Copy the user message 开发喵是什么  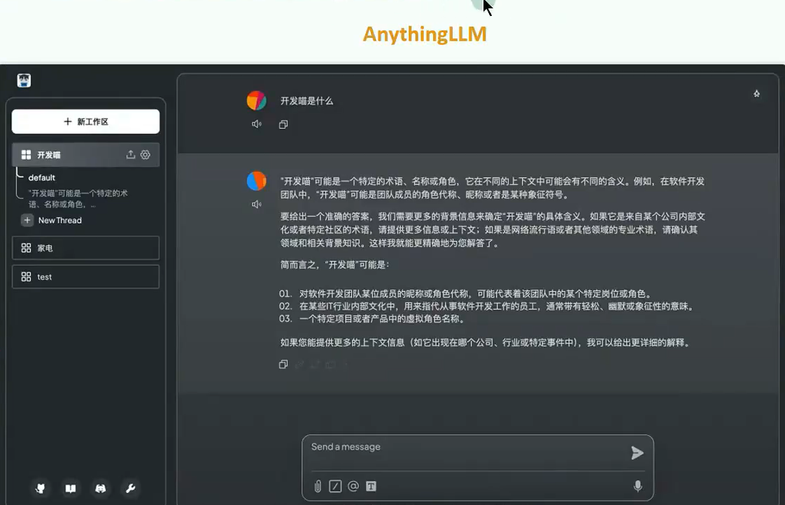coord(283,124)
